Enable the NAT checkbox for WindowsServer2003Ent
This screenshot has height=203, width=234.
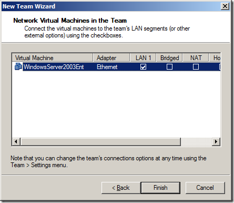tap(196, 67)
